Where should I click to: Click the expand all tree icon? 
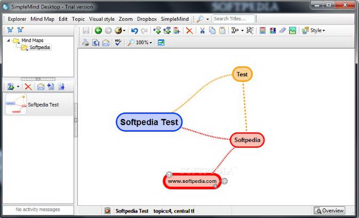point(10,30)
